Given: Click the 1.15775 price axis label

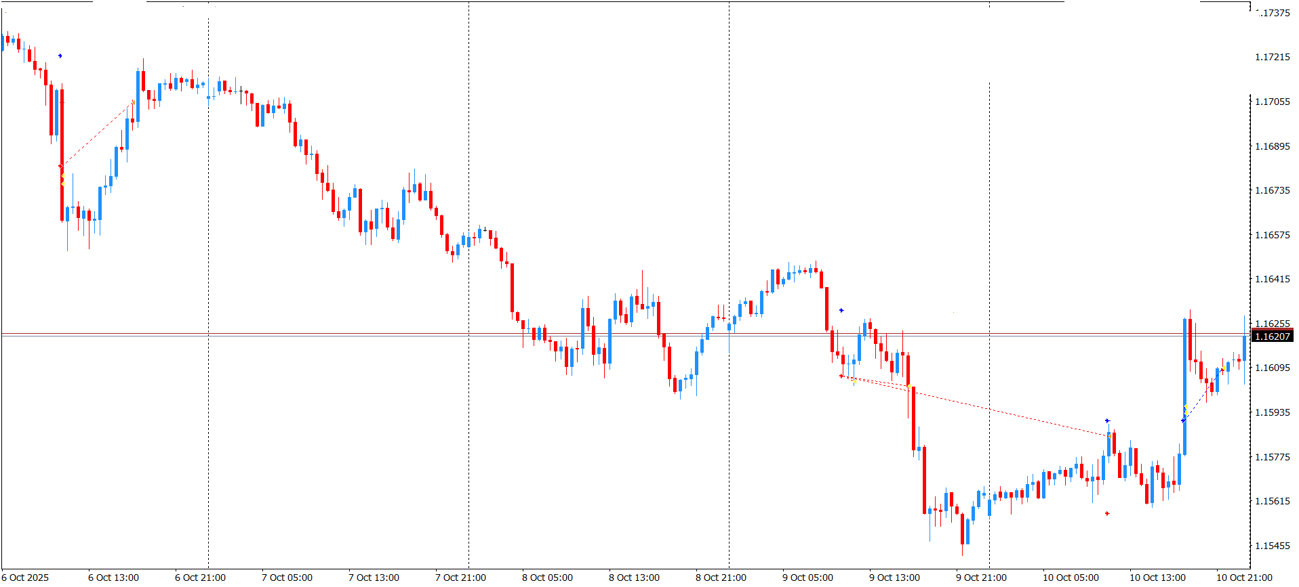Looking at the screenshot, I should tap(1273, 457).
